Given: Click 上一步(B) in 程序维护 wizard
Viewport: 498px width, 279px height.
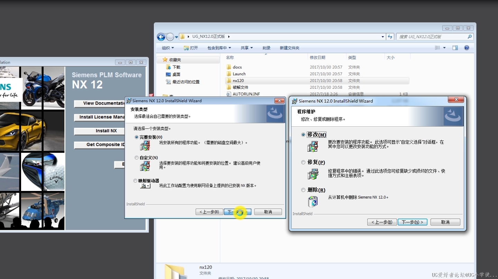Looking at the screenshot, I should (382, 222).
